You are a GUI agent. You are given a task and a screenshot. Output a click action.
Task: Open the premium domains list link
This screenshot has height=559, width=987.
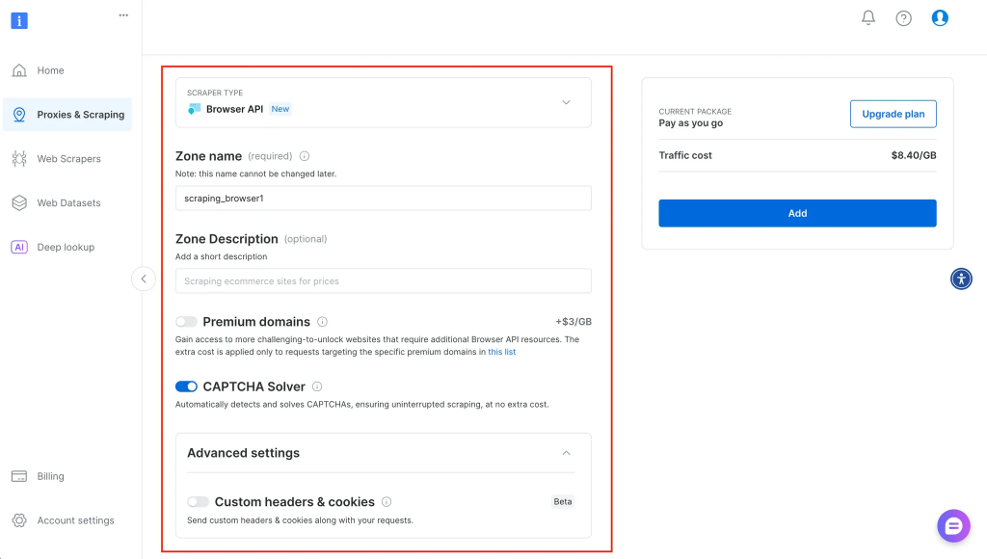pos(501,352)
